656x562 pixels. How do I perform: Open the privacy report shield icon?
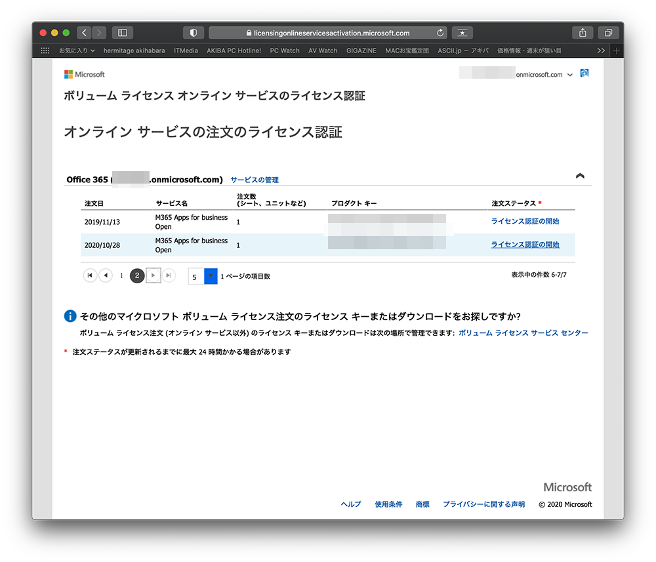tap(194, 33)
